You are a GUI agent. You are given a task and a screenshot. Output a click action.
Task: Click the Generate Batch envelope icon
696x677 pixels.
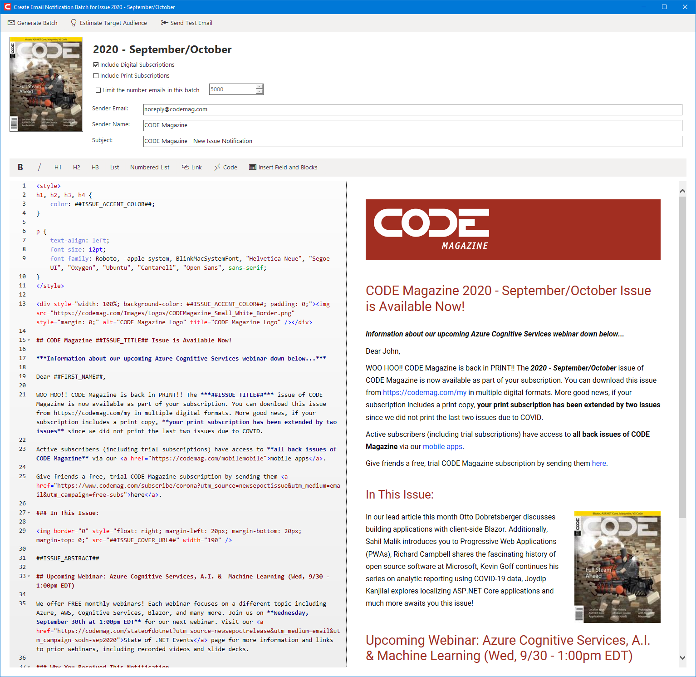click(11, 23)
